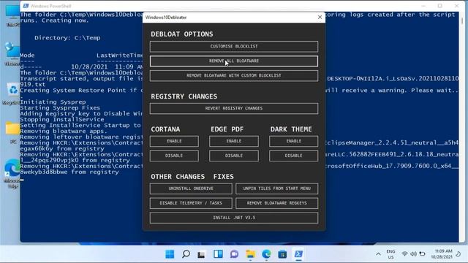Click Unpin Tiles From Start Menu
The width and height of the screenshot is (468, 263).
pyautogui.click(x=276, y=188)
